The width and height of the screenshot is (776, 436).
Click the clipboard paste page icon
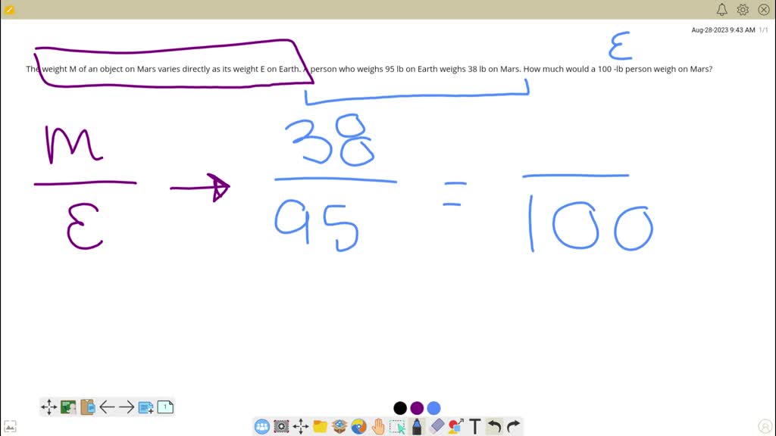pos(88,407)
